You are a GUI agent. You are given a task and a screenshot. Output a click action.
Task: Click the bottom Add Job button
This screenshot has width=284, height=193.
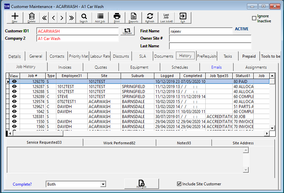tap(141, 184)
